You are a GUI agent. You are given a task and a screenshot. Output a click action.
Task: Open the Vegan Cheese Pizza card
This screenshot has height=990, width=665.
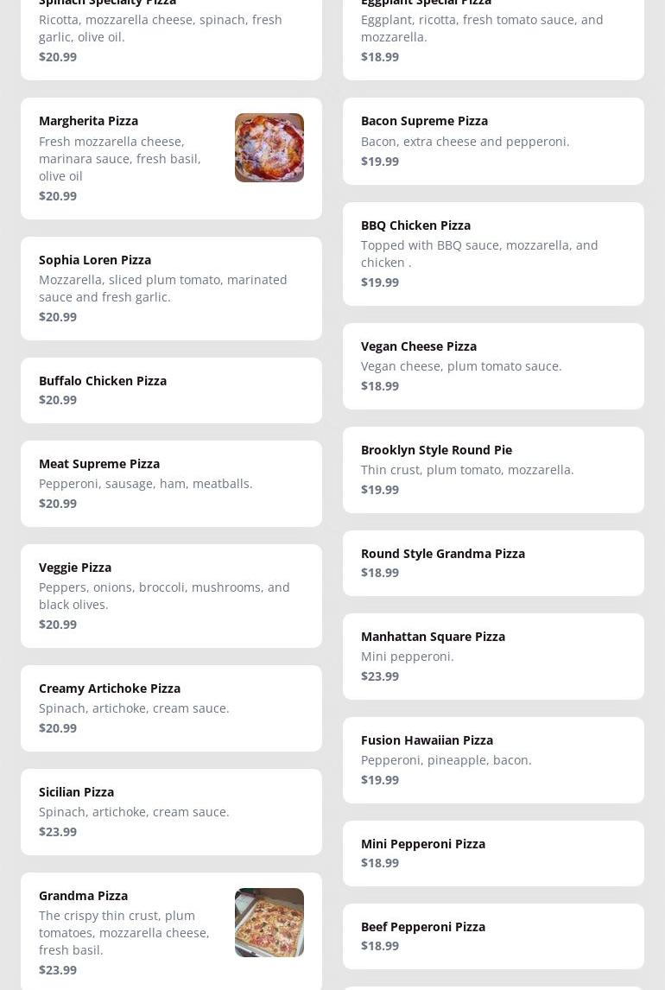click(492, 365)
